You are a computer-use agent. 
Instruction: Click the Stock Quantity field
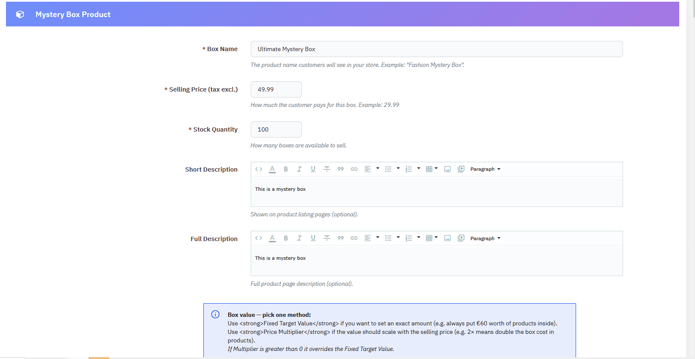[x=276, y=129]
